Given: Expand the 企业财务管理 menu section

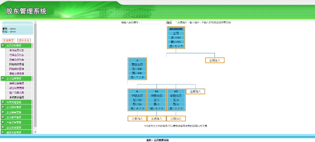Looking at the screenshot, I should [16, 107].
